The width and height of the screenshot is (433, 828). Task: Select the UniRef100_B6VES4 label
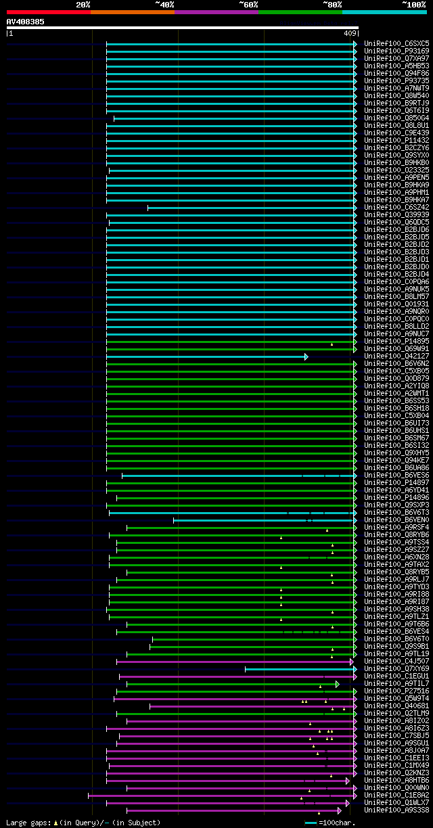396,632
